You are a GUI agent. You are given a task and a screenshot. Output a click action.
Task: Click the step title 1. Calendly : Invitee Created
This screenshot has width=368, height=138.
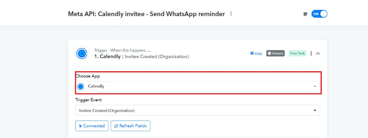pyautogui.click(x=141, y=56)
